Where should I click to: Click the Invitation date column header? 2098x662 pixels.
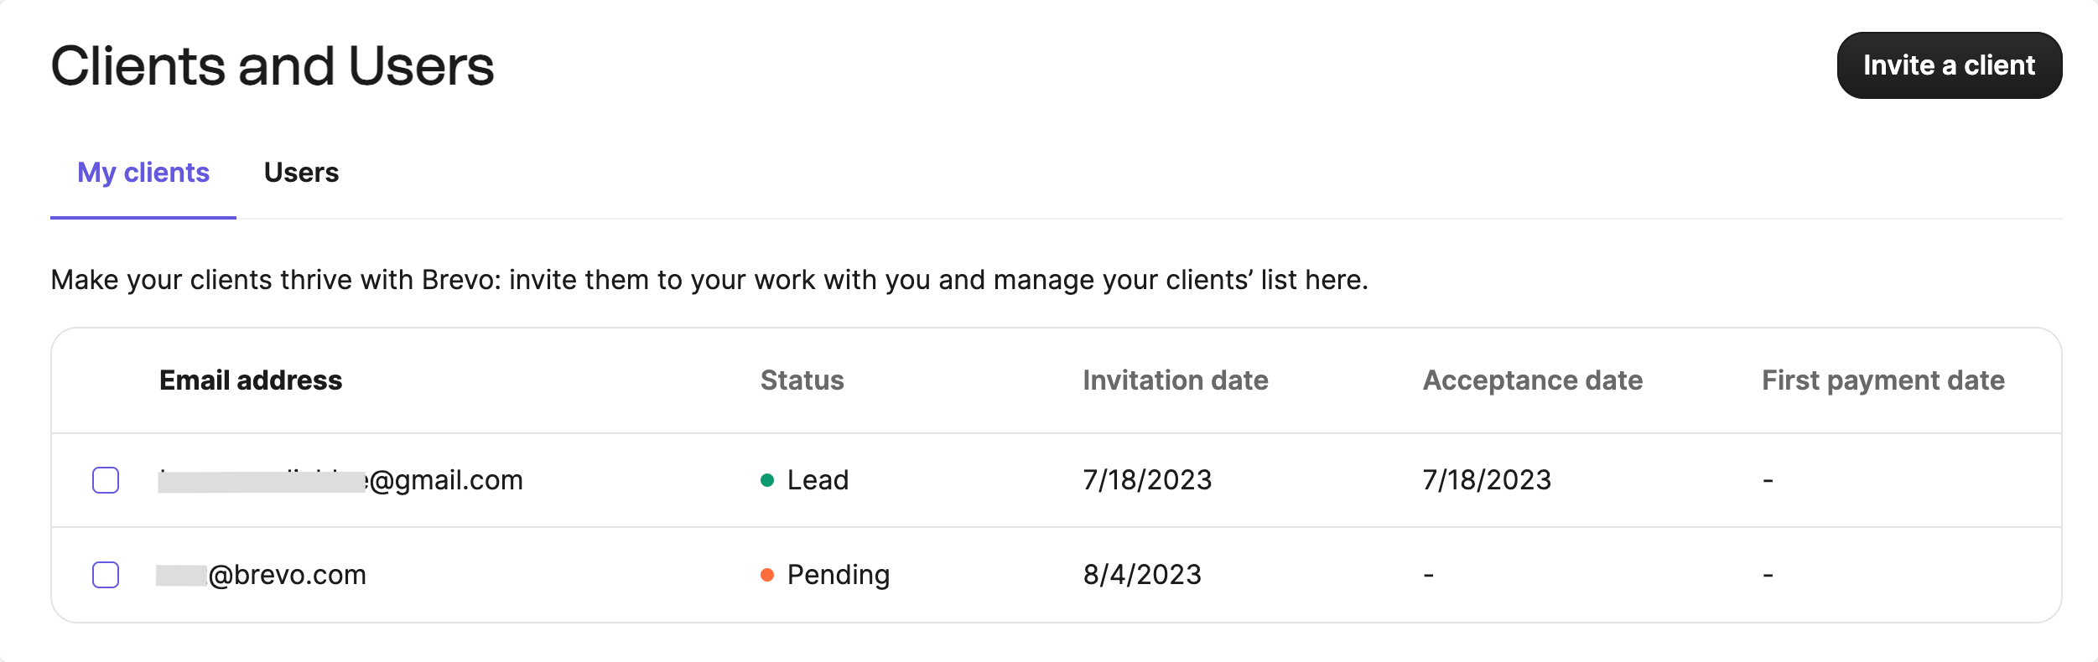pyautogui.click(x=1175, y=380)
